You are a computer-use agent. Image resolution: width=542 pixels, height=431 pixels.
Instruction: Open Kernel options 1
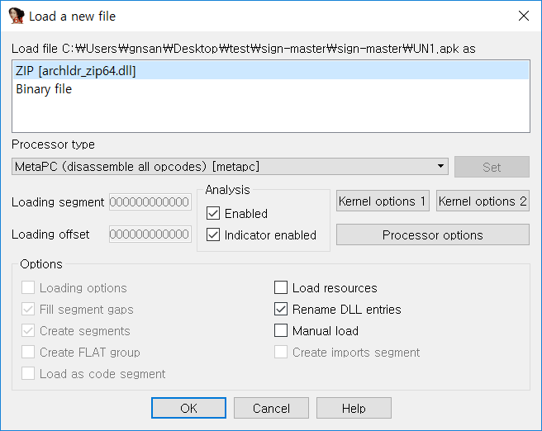coord(383,201)
